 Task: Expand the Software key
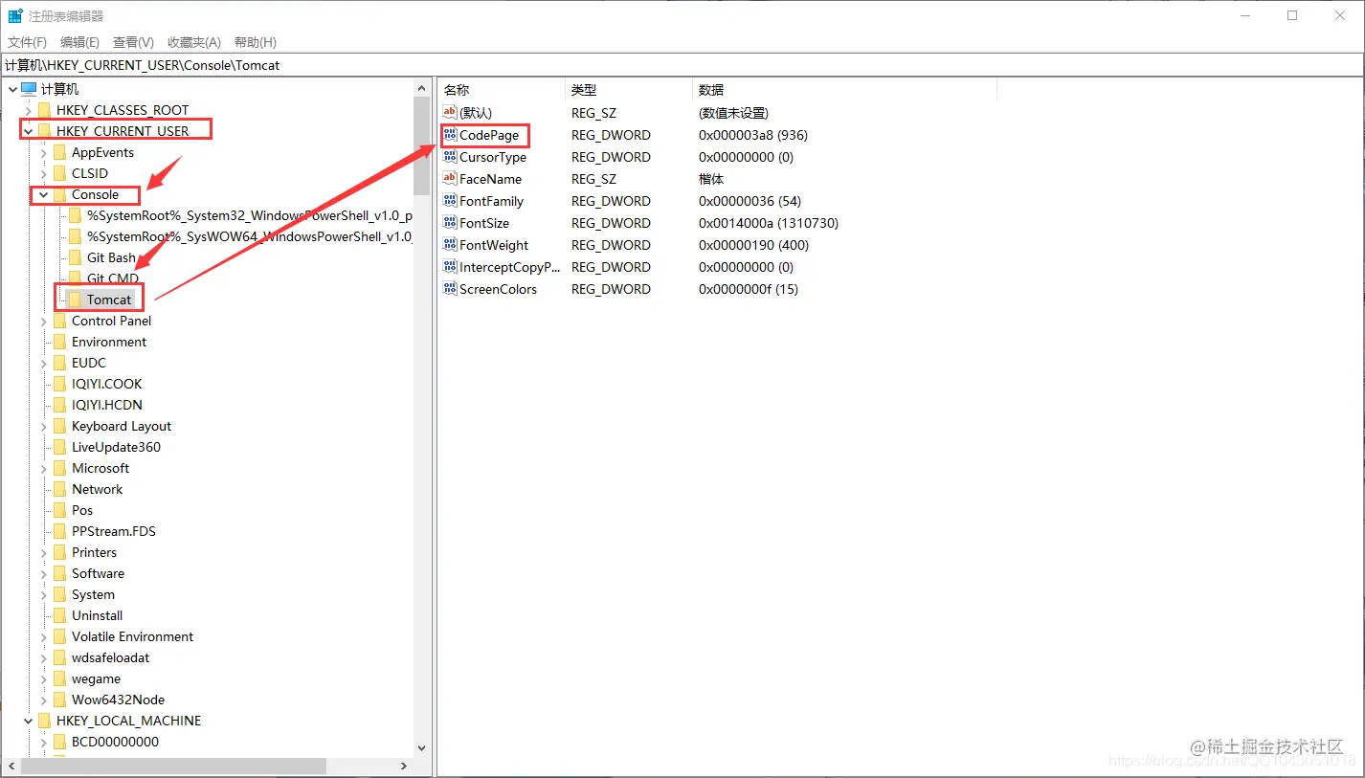coord(43,573)
